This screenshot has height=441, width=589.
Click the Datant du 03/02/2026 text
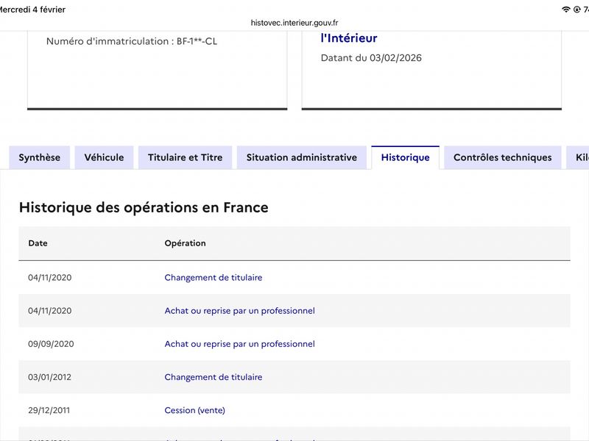coord(371,58)
